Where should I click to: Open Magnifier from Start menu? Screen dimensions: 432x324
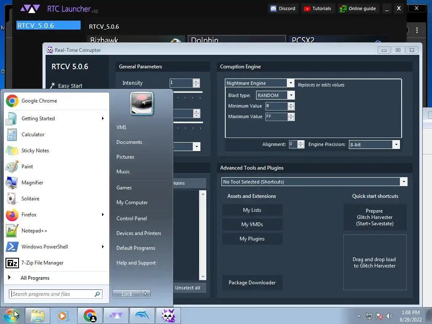click(x=57, y=182)
